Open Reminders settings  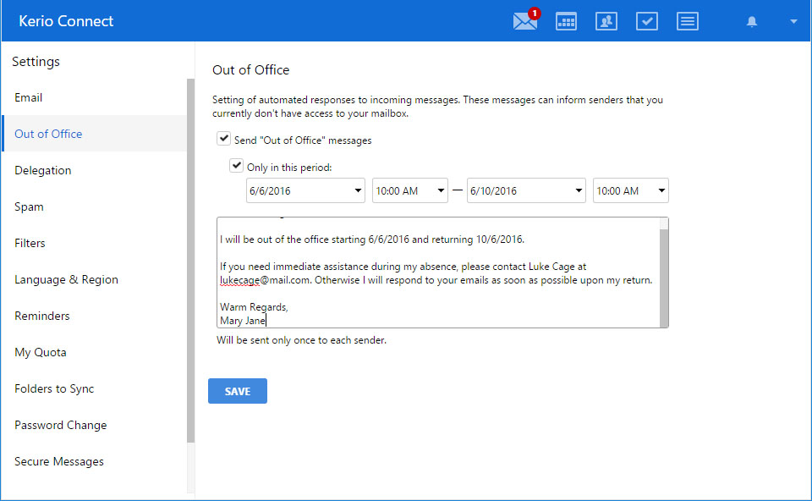(94, 316)
